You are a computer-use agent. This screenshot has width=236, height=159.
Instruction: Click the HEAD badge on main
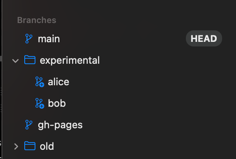coord(204,39)
